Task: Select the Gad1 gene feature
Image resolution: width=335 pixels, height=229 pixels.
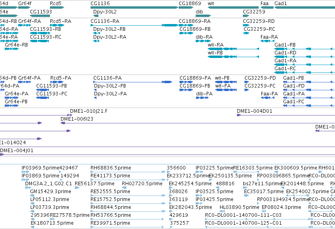Action: (x=305, y=7)
